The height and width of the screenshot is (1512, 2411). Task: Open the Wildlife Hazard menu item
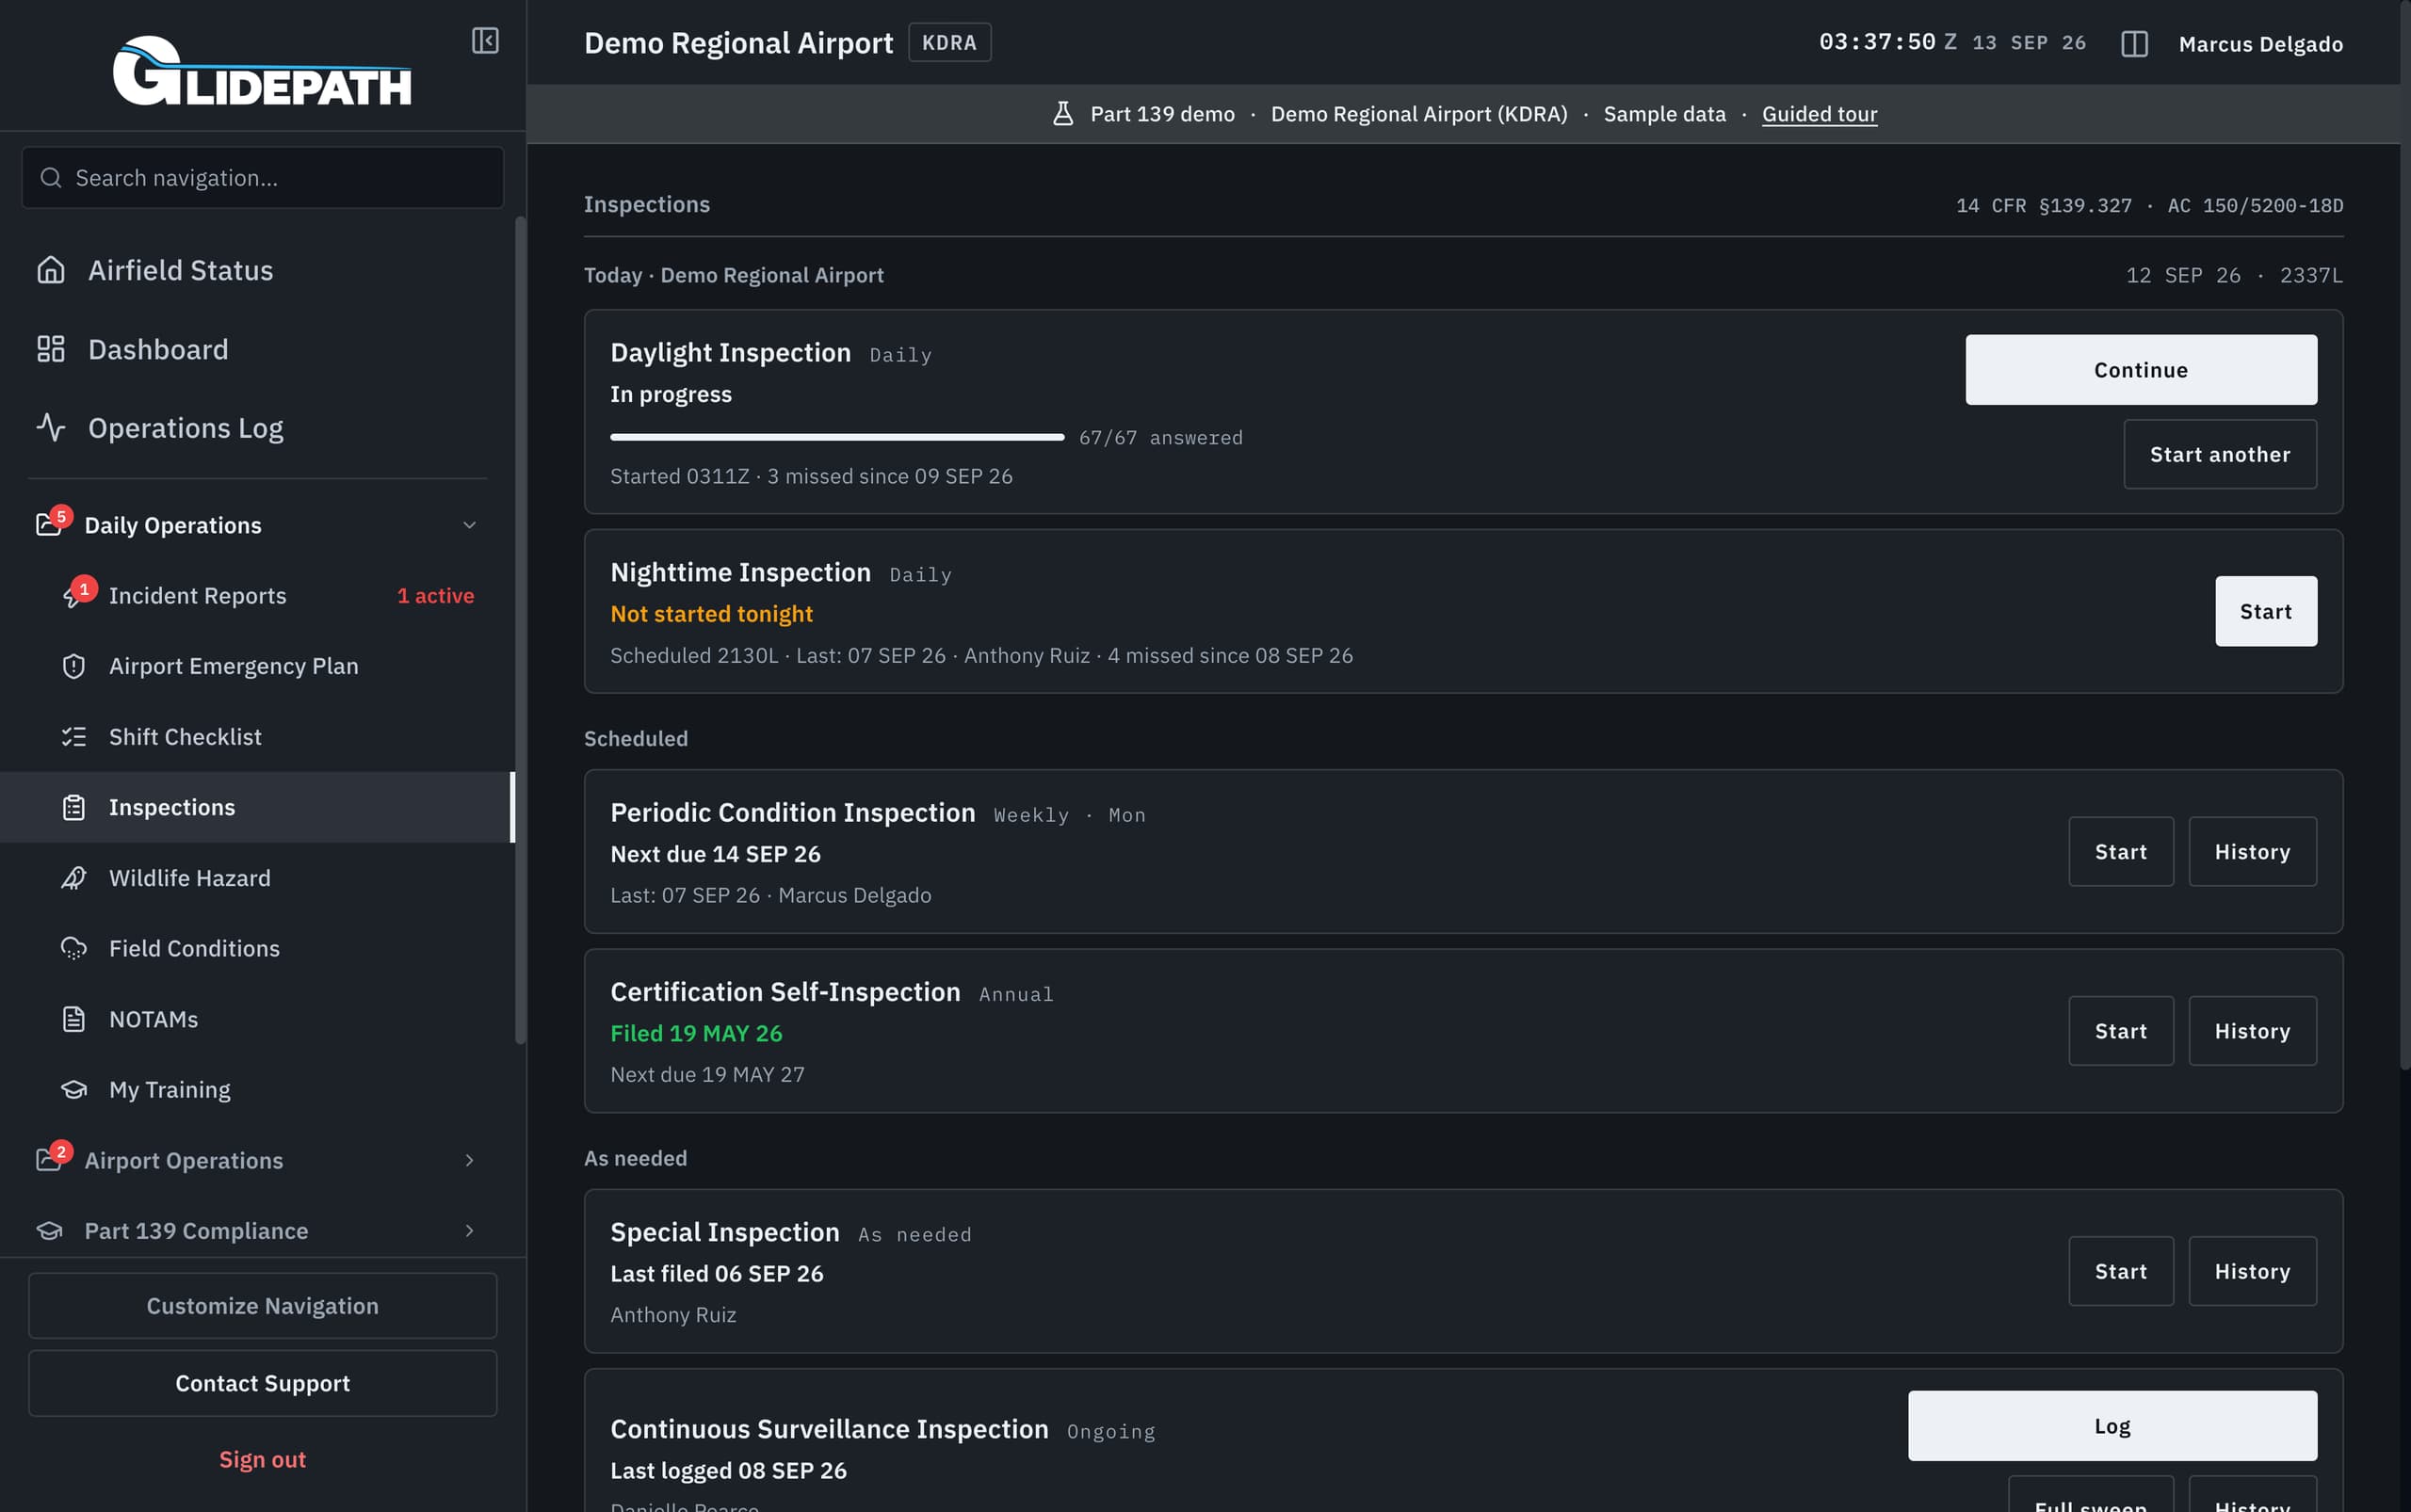click(x=256, y=878)
